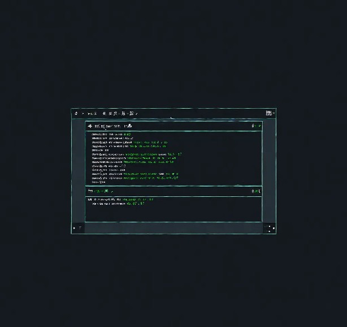Click the icon after the lower panel title
Image resolution: width=347 pixels, height=327 pixels.
(x=106, y=191)
